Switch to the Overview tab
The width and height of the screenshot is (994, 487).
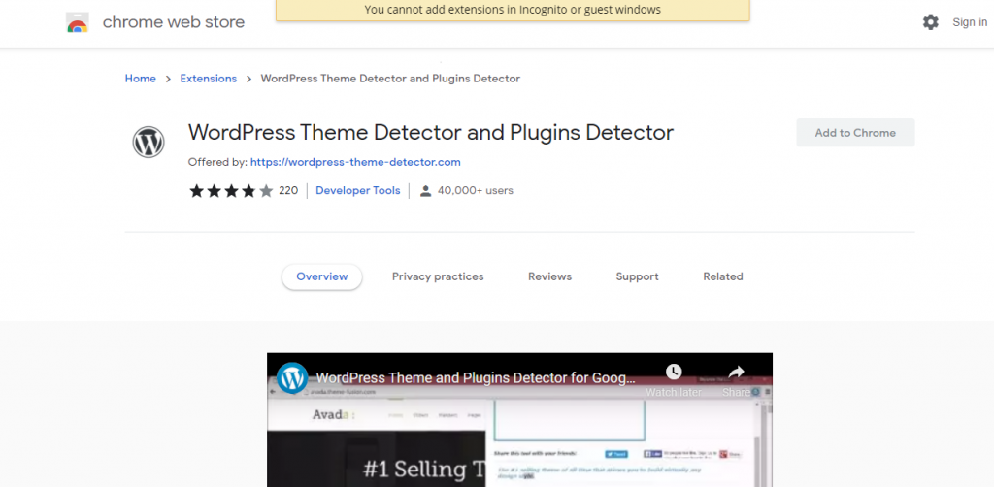point(321,276)
